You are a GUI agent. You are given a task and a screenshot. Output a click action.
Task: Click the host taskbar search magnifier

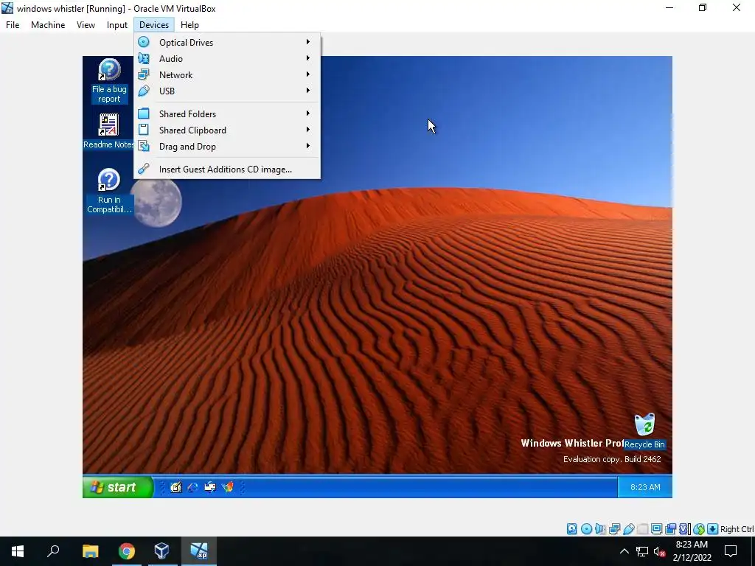tap(53, 551)
